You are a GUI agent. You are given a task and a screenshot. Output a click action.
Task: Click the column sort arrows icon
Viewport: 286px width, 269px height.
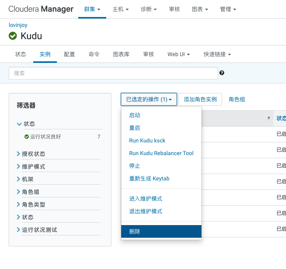[x=269, y=118]
